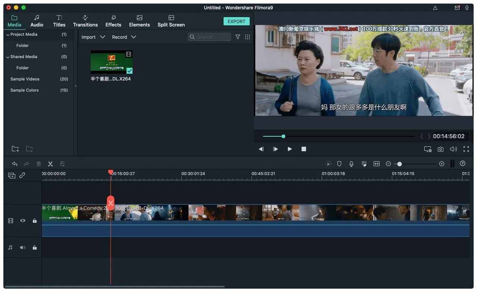477x292 pixels.
Task: Collapse the Shared Media tree
Action: (7, 57)
